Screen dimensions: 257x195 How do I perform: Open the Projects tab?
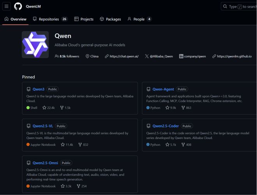click(x=84, y=19)
